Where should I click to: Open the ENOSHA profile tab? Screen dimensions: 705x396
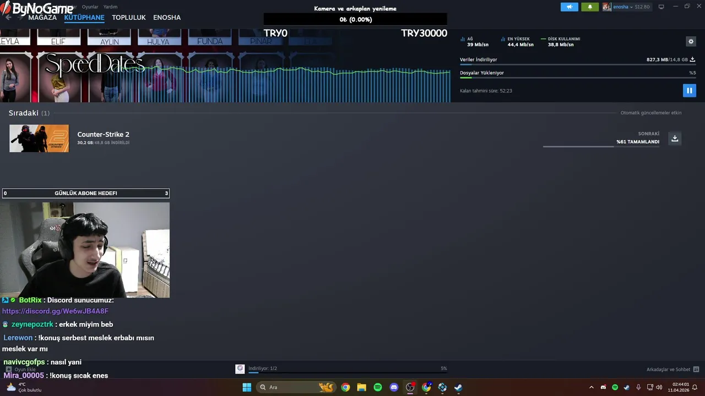coord(167,18)
